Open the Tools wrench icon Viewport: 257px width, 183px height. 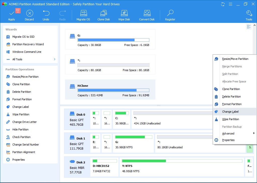pos(249,13)
